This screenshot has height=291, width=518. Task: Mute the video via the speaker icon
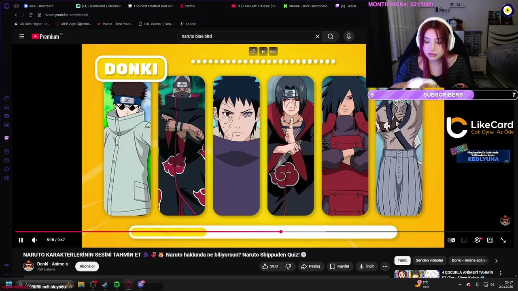coord(34,240)
